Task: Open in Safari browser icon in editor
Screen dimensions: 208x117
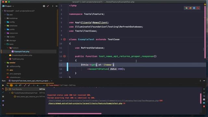Action: pos(194,8)
